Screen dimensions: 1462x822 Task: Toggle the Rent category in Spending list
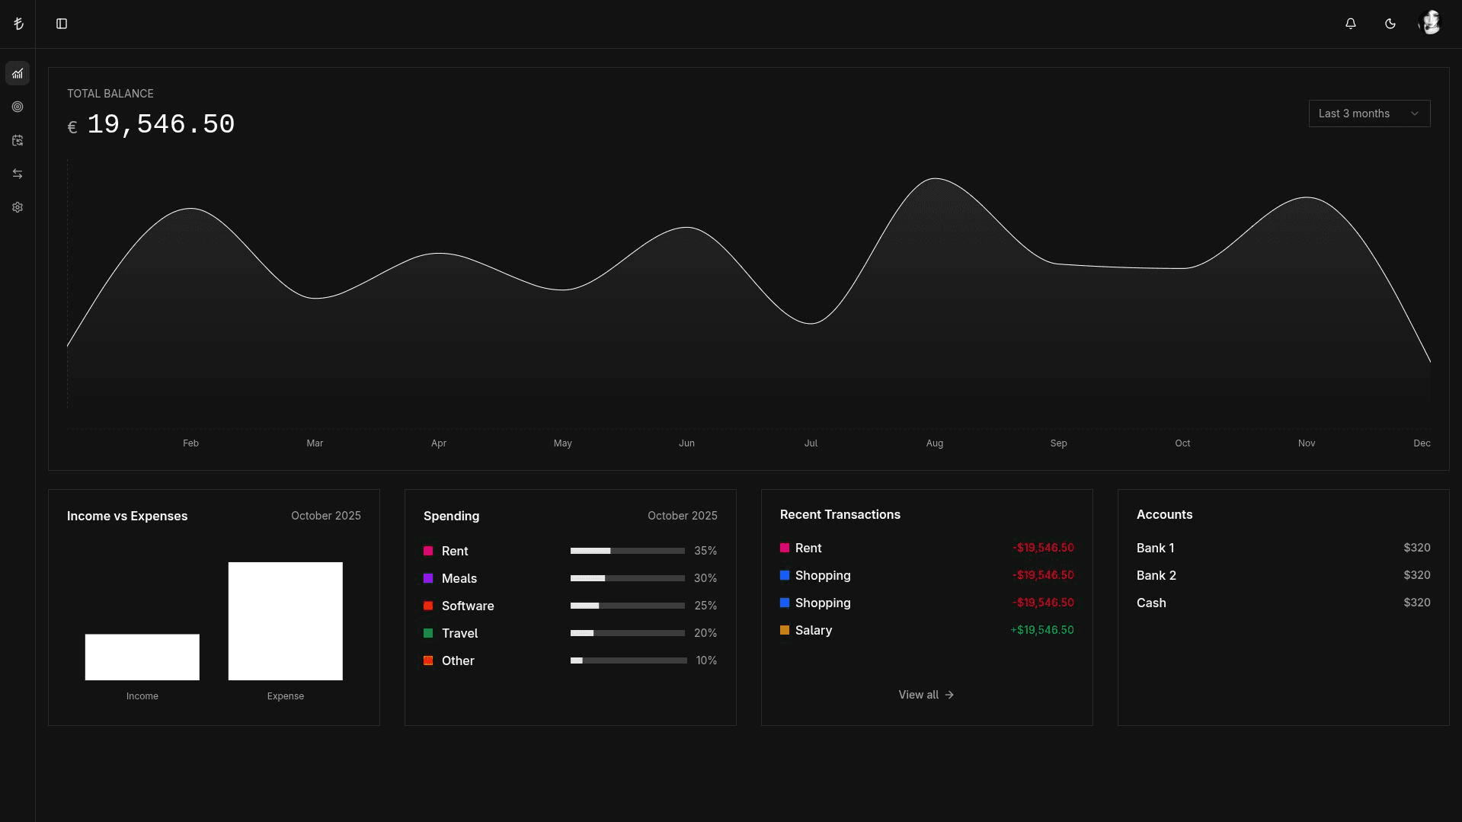pos(454,551)
